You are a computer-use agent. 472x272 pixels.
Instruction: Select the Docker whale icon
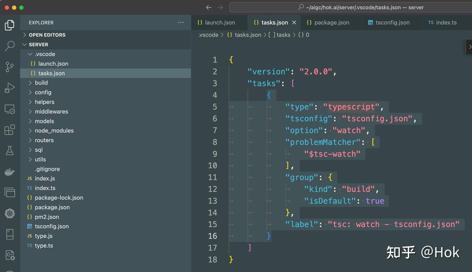tap(10, 171)
